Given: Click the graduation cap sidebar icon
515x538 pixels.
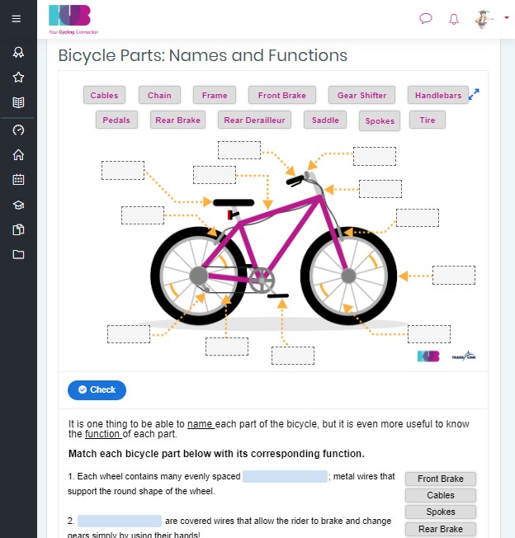Looking at the screenshot, I should tap(18, 205).
